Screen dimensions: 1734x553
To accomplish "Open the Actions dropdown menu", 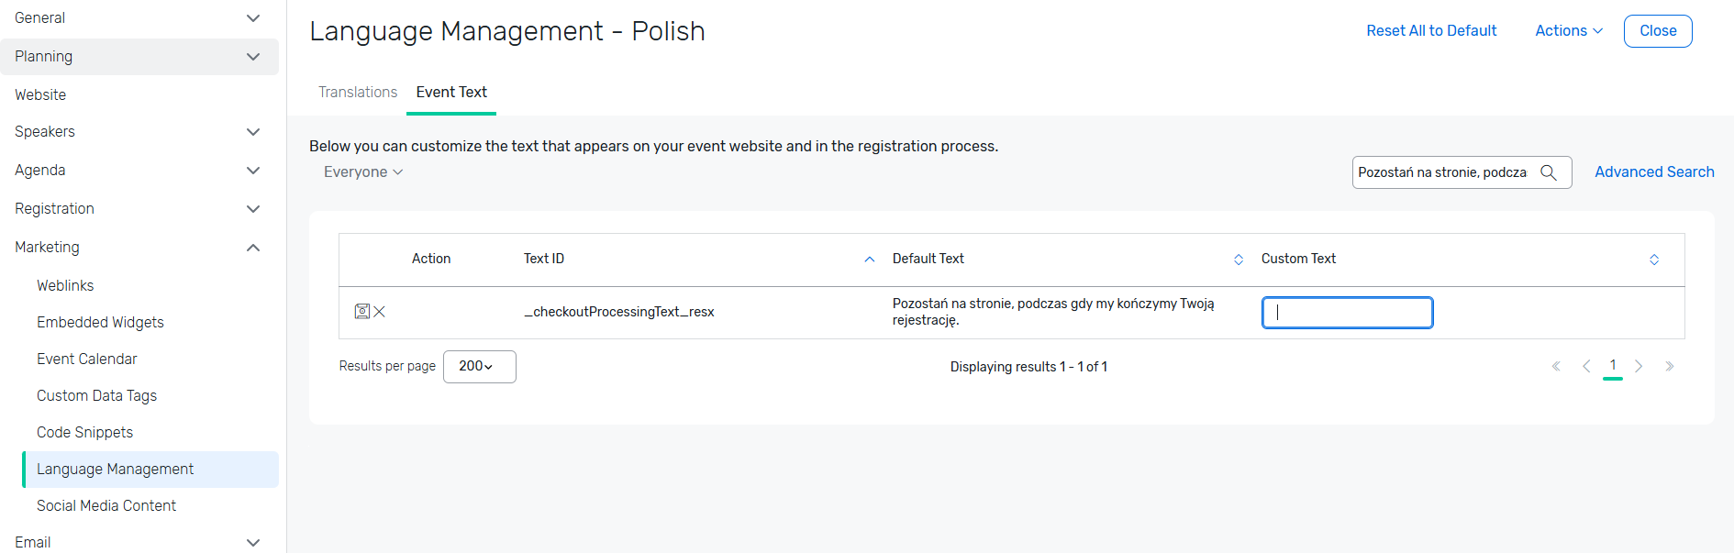I will [1569, 31].
